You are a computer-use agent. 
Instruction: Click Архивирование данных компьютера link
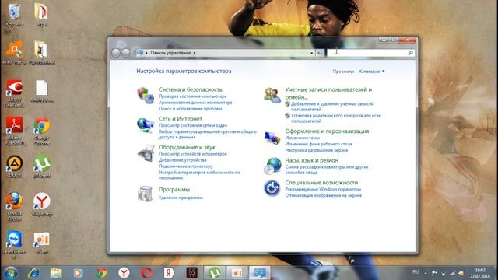point(195,103)
